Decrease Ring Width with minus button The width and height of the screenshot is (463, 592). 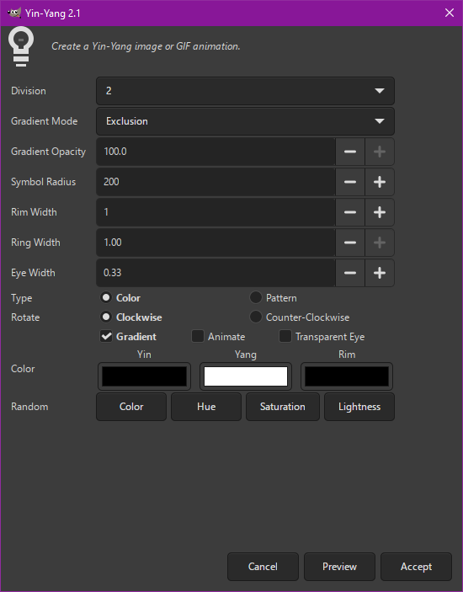[x=350, y=243]
